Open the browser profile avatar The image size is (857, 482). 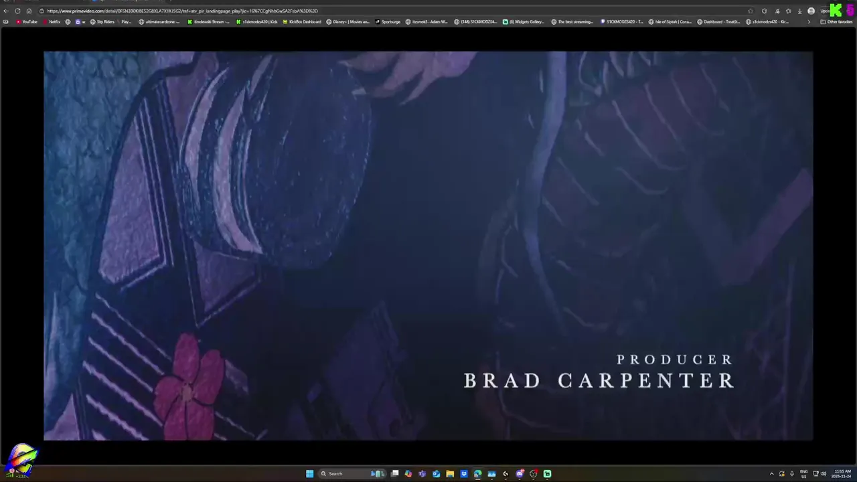811,11
